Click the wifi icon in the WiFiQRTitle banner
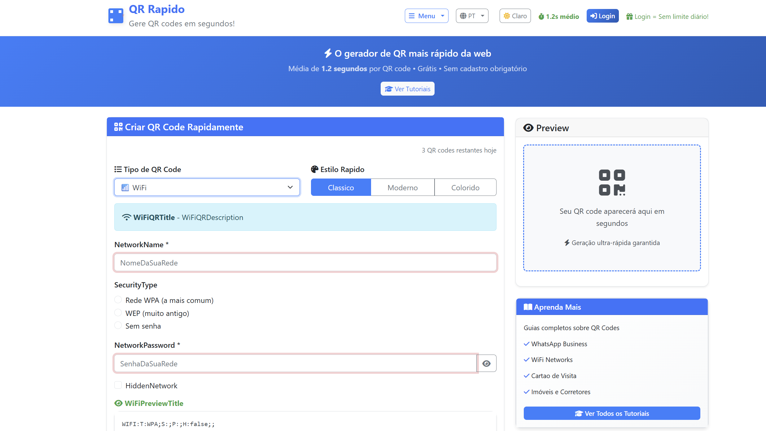The height and width of the screenshot is (431, 766). click(x=126, y=217)
